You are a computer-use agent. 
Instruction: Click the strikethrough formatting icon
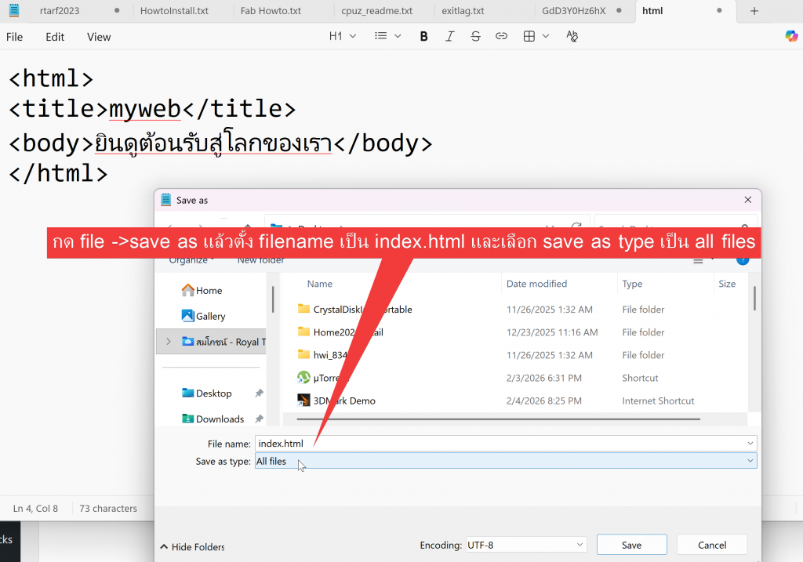coord(475,36)
